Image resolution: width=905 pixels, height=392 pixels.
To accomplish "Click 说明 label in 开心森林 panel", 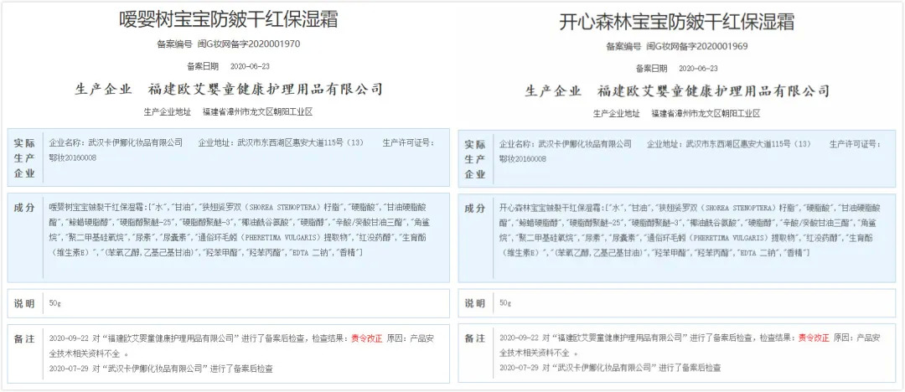I will pos(475,303).
